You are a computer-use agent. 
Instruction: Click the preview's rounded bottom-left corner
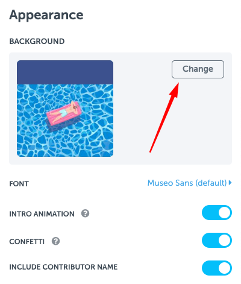coord(19,154)
